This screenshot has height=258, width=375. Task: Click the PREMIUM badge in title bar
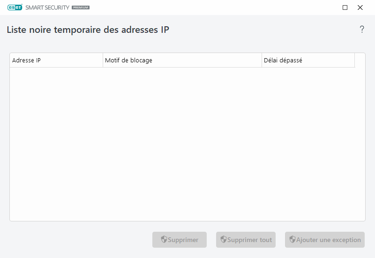(81, 8)
